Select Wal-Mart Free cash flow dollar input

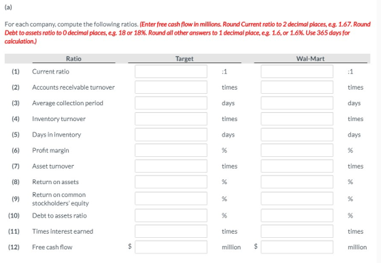coord(297,247)
